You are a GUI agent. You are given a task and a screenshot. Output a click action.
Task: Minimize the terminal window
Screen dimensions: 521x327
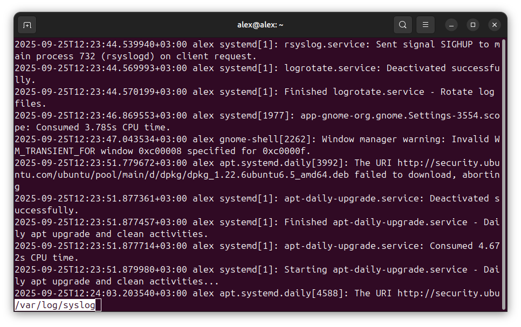point(451,25)
